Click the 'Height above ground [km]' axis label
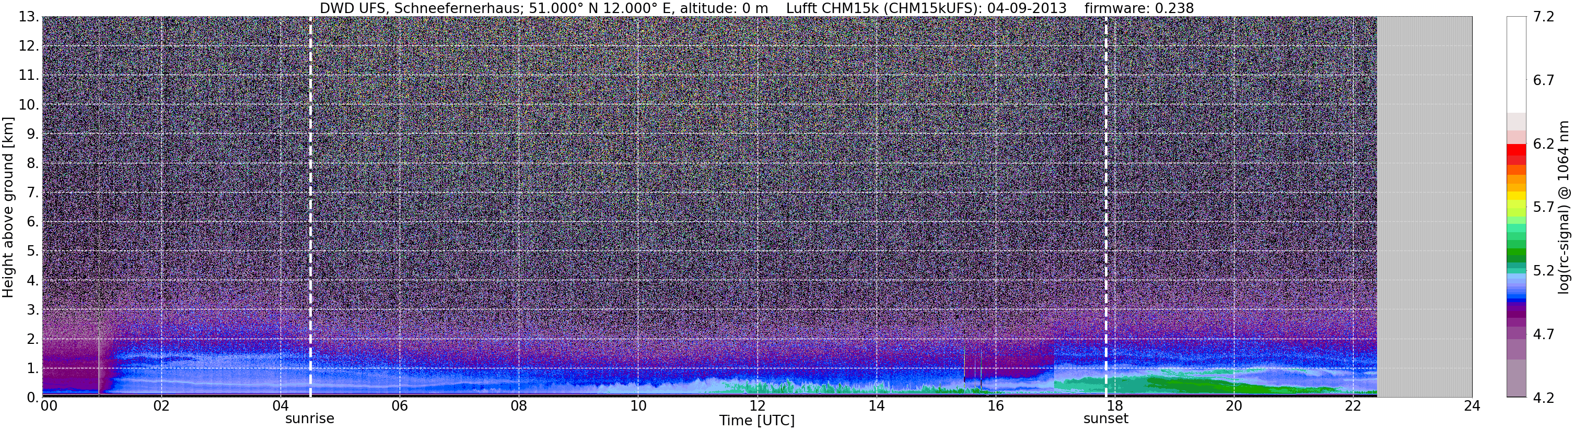The height and width of the screenshot is (431, 1574). pos(8,207)
